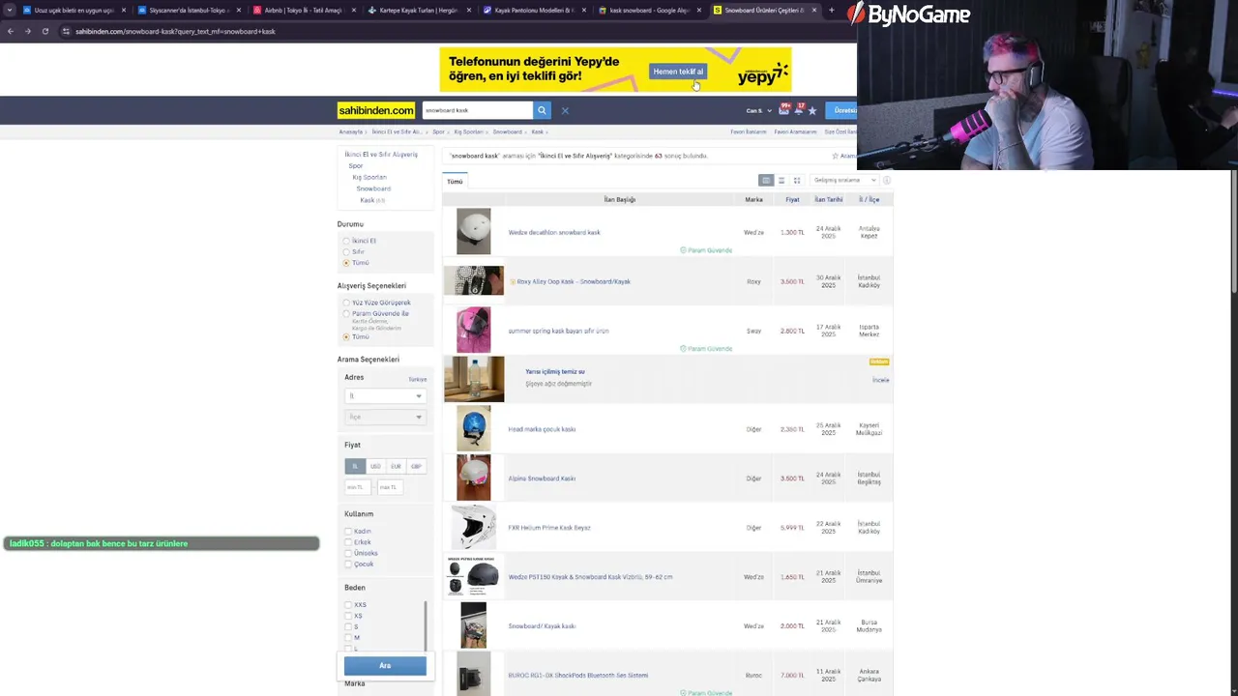Select USD currency button
Viewport: 1238px width, 696px height.
click(375, 466)
